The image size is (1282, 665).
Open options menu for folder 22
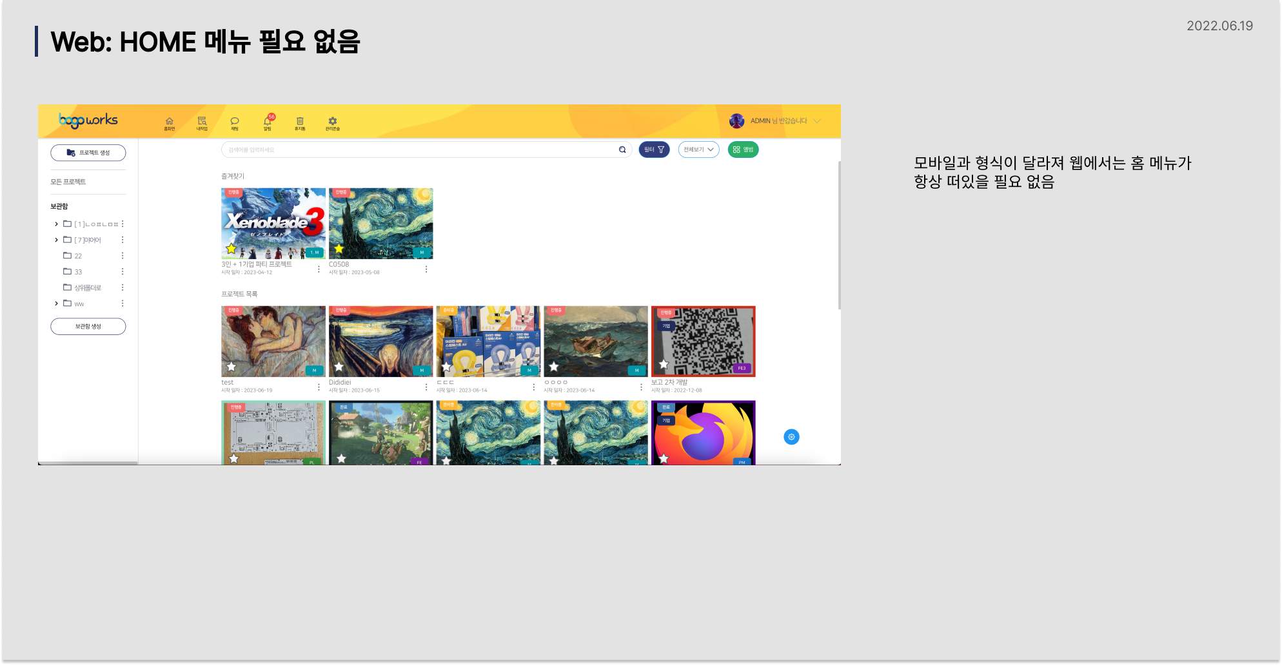pyautogui.click(x=123, y=256)
